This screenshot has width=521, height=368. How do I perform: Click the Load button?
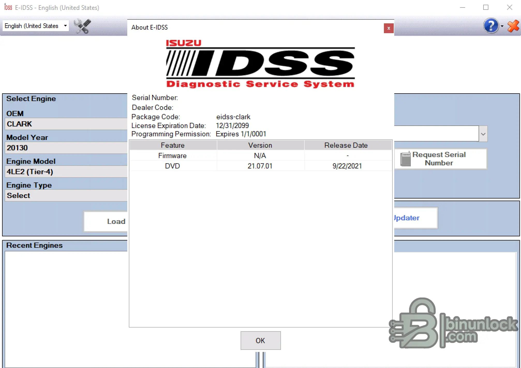106,221
